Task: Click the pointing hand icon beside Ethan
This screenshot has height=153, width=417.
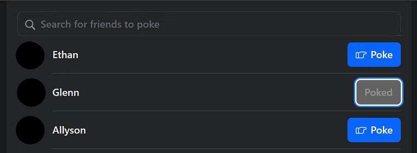Action: point(361,55)
